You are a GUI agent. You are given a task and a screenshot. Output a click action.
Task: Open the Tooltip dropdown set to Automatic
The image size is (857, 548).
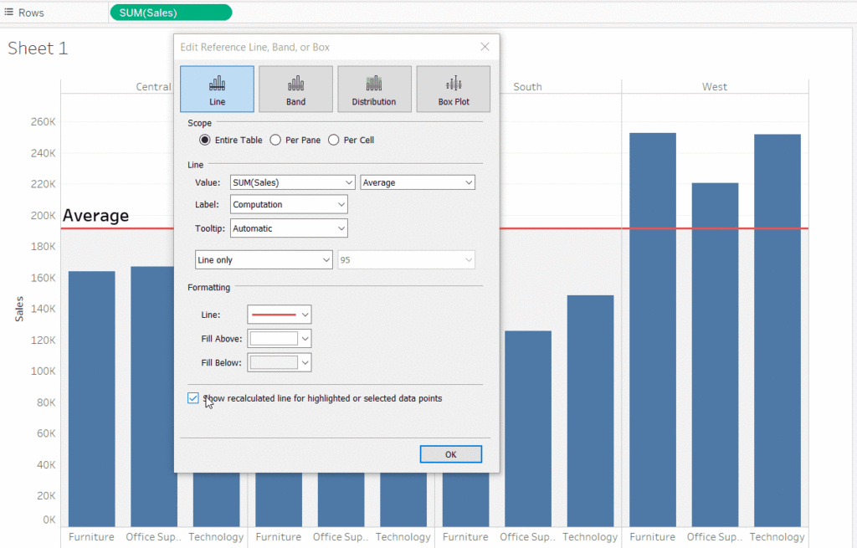(288, 228)
